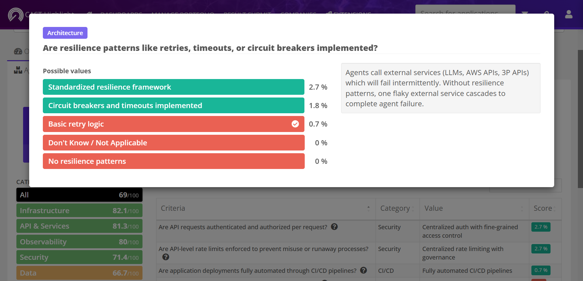Click the checkmark on Basic retry logic

tap(295, 124)
